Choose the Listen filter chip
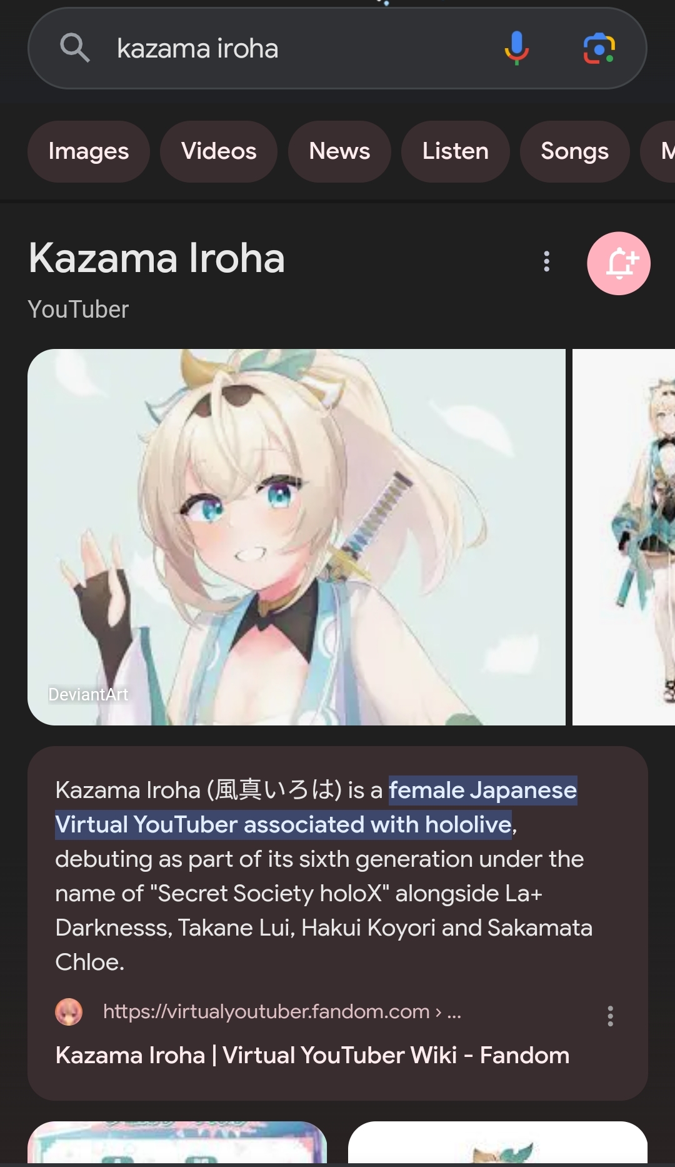 (456, 151)
